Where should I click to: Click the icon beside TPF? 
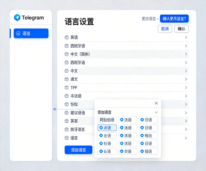(67, 88)
